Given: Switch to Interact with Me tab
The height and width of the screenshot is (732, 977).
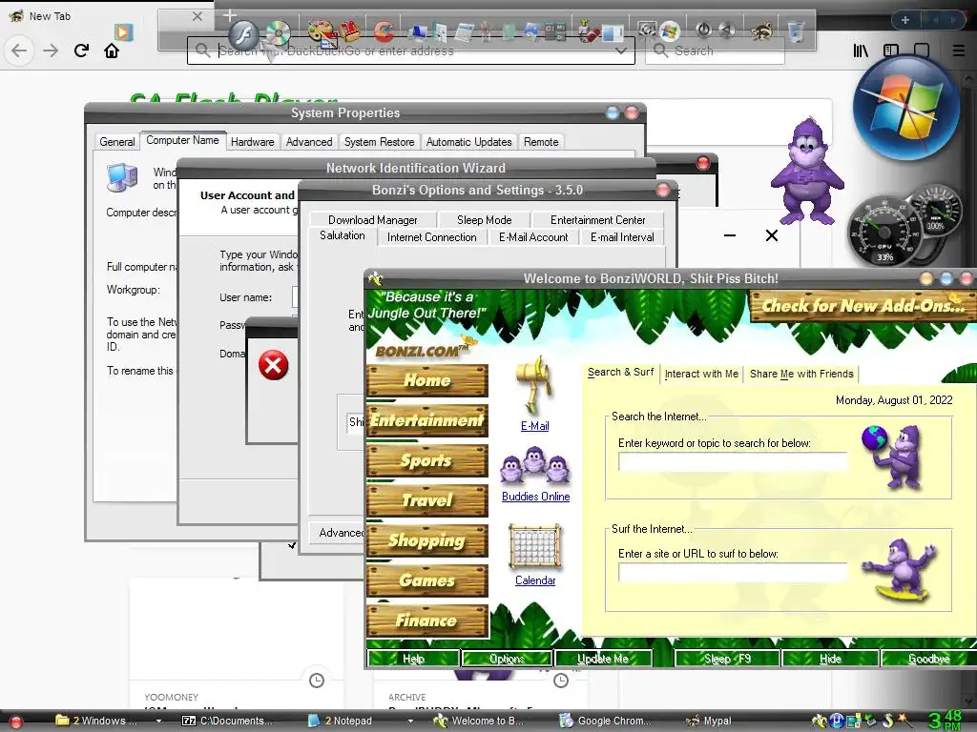Looking at the screenshot, I should click(701, 374).
